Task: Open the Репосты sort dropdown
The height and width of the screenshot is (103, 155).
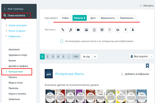Action: (80, 18)
